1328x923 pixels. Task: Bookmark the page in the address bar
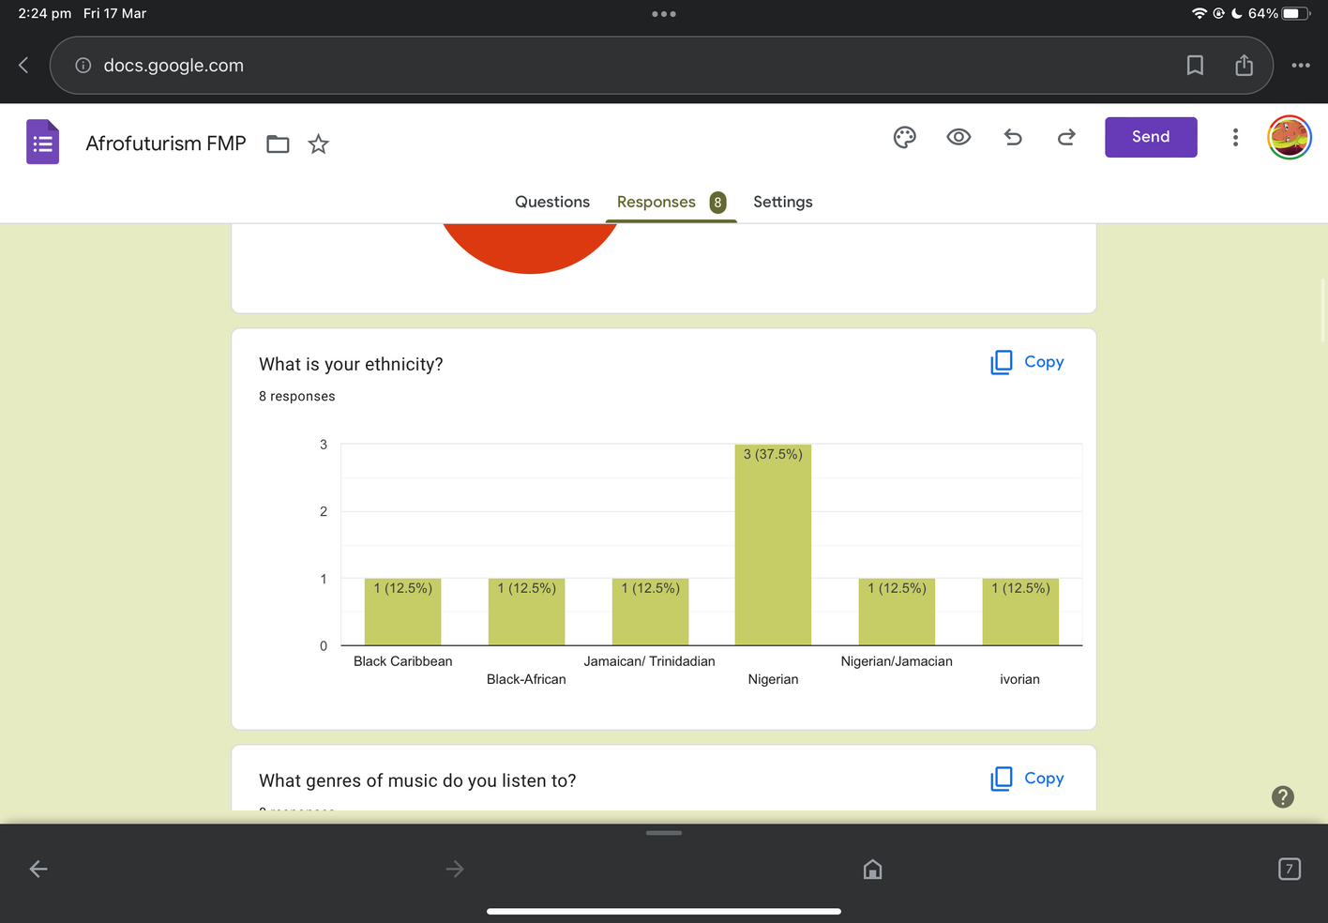[x=1195, y=66]
